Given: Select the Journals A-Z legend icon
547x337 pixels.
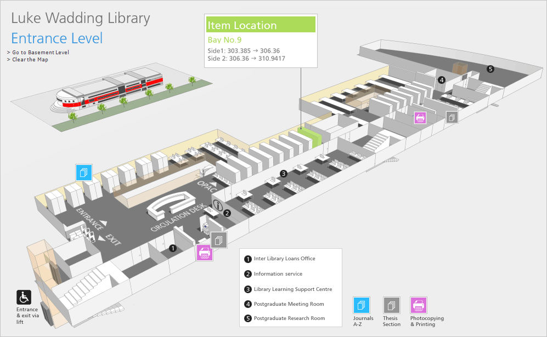Looking at the screenshot, I should click(362, 305).
